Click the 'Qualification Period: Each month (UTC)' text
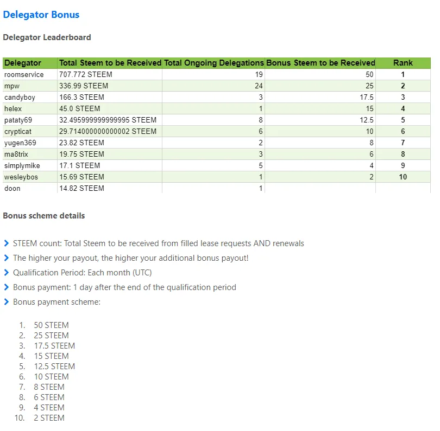 pos(82,273)
